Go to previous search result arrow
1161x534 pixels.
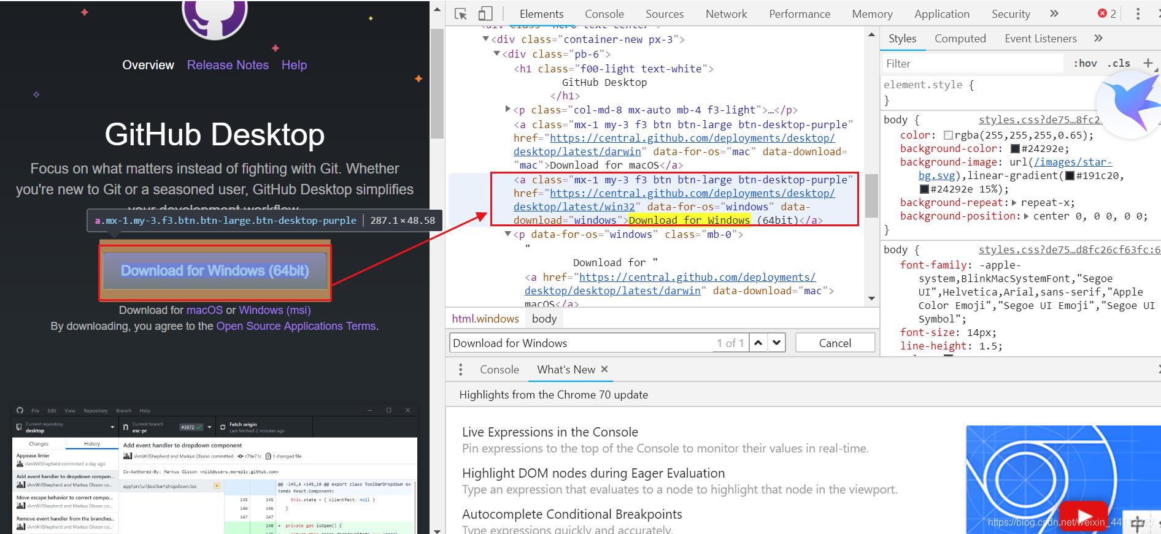(x=758, y=343)
